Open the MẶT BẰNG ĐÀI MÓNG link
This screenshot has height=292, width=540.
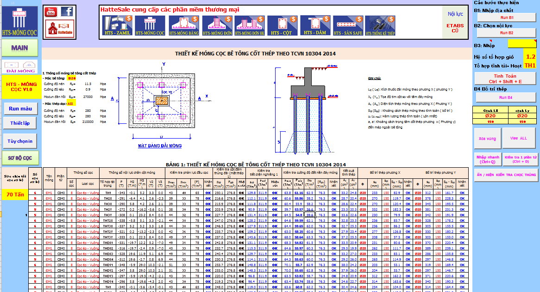(x=160, y=146)
